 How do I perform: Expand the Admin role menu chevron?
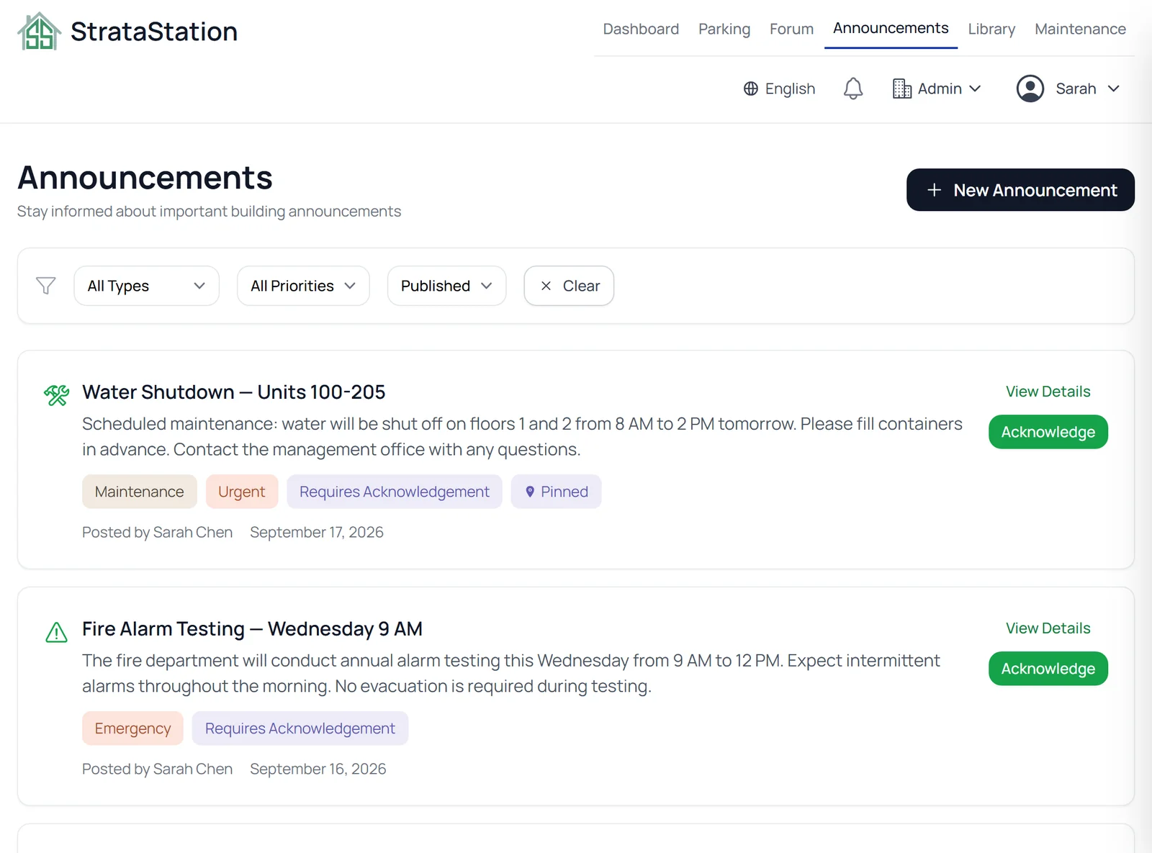tap(976, 89)
